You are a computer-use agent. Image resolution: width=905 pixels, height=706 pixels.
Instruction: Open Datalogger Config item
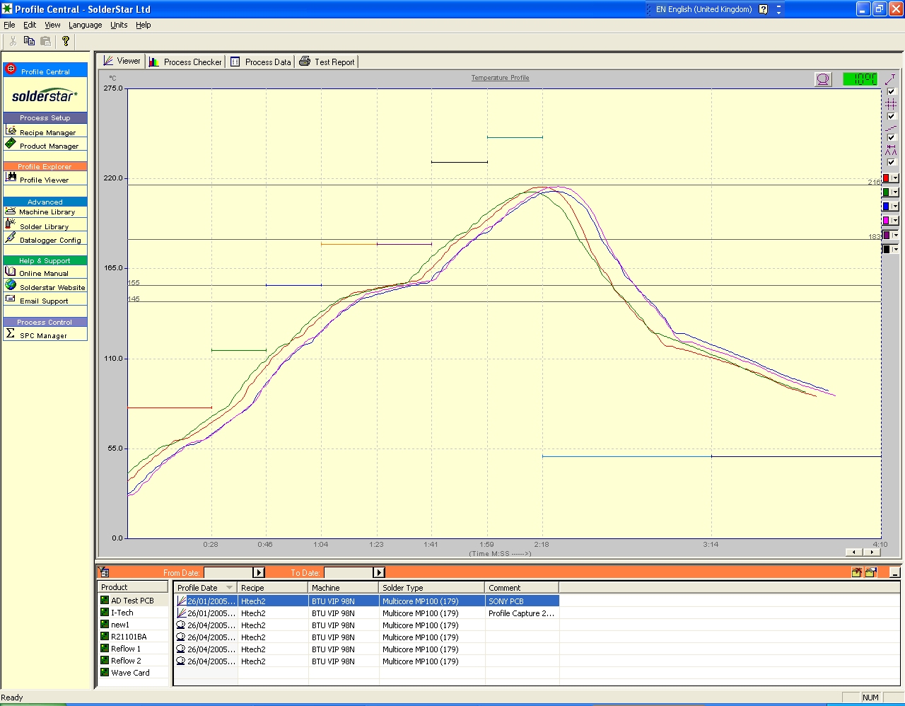45,239
